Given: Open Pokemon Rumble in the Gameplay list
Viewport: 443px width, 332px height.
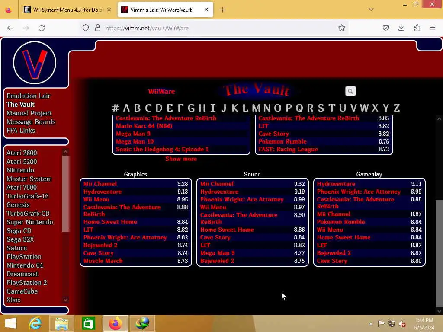Looking at the screenshot, I should coord(341,222).
